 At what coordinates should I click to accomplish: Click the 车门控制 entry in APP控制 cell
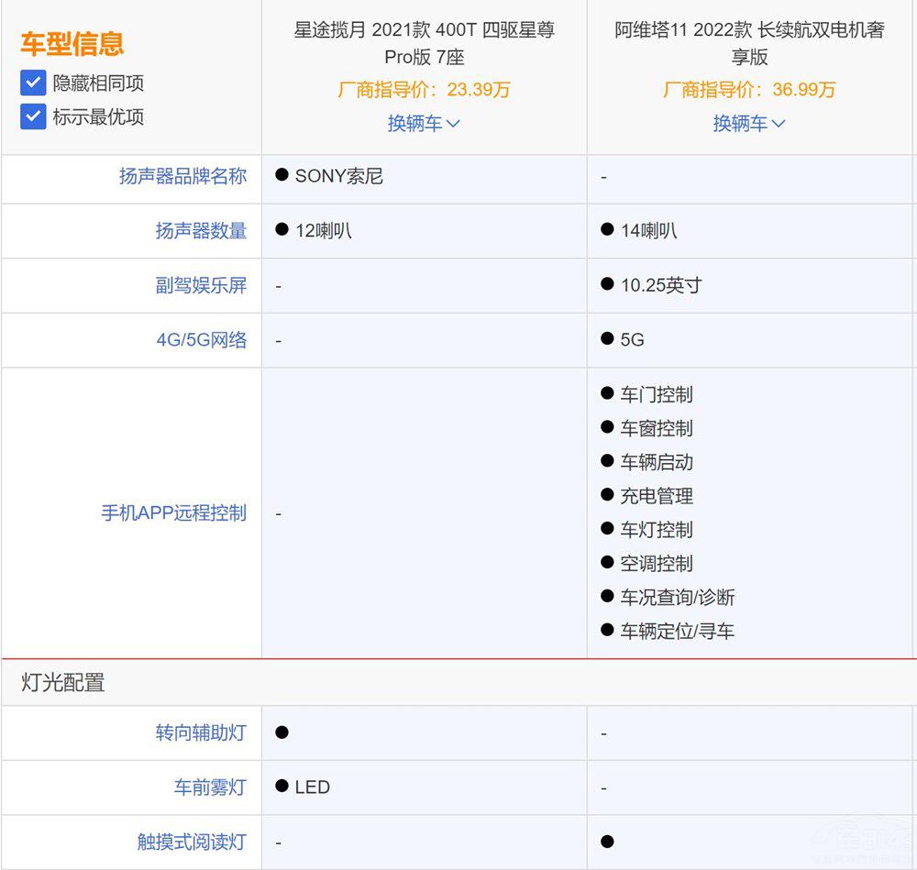[x=656, y=394]
